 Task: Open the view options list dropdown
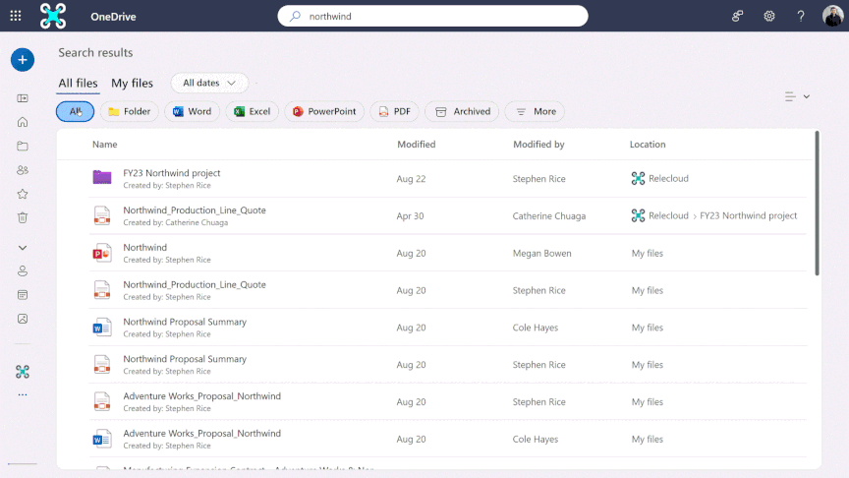coord(798,96)
